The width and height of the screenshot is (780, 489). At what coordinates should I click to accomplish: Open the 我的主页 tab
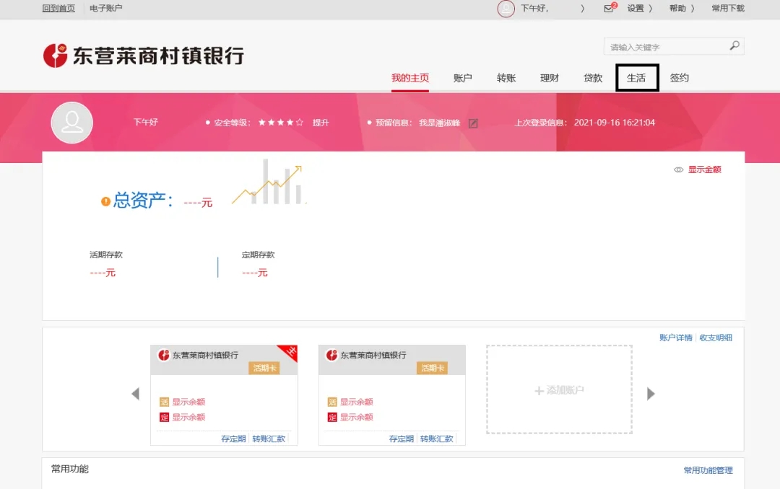[410, 78]
